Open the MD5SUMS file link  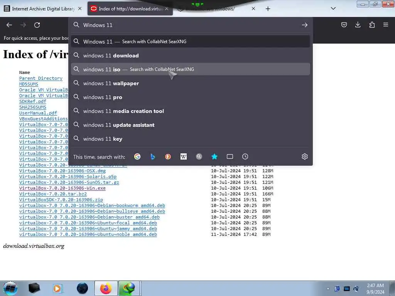[x=29, y=84]
